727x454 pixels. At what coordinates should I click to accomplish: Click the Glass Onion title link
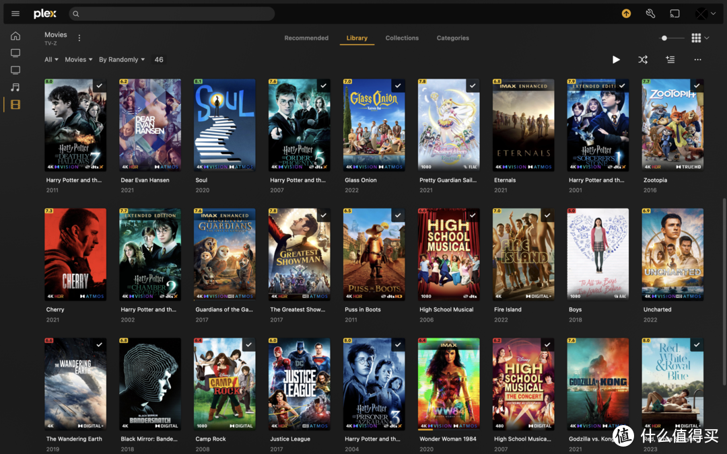point(361,180)
